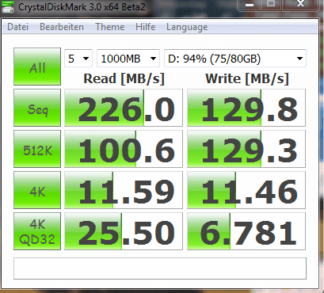Close the CrystalDiskMark window
This screenshot has height=293, width=324.
(300, 4)
